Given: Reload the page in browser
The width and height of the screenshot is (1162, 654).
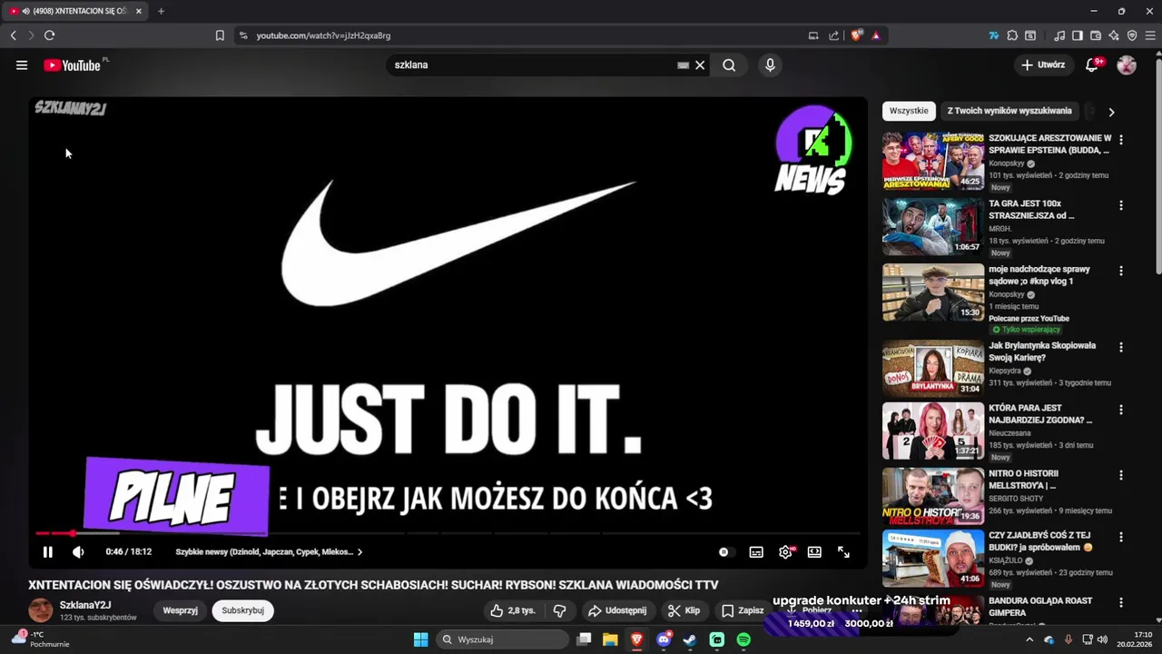Looking at the screenshot, I should 49,35.
